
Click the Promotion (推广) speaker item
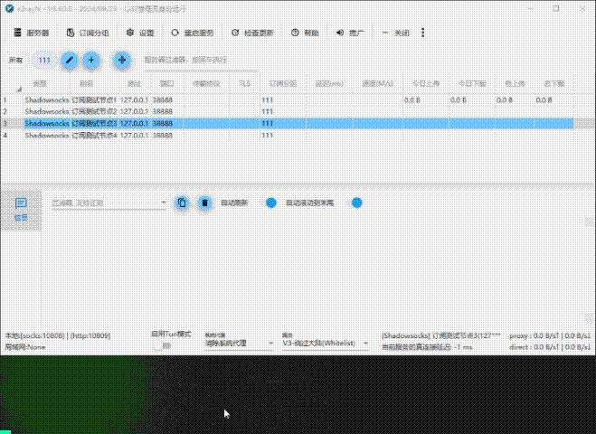(x=350, y=33)
